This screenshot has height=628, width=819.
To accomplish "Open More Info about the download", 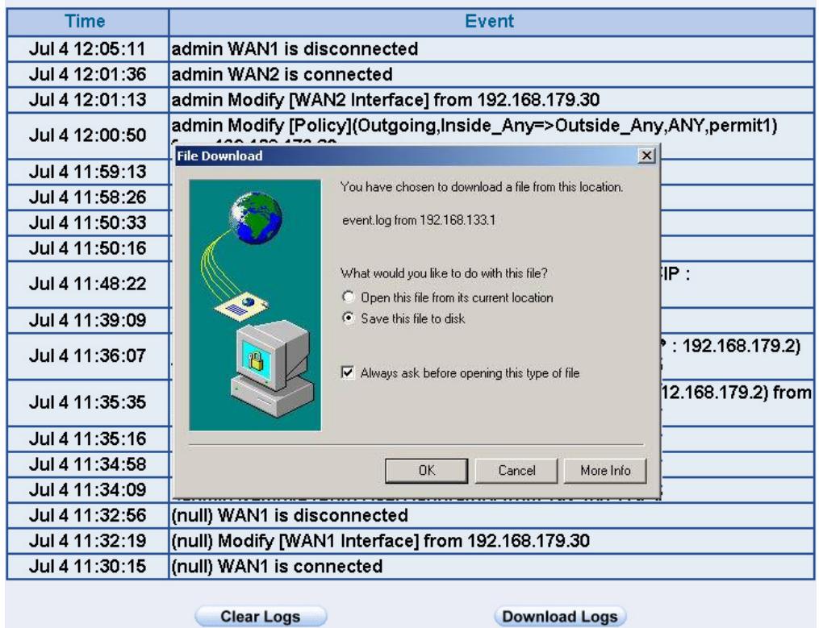I will tap(605, 470).
